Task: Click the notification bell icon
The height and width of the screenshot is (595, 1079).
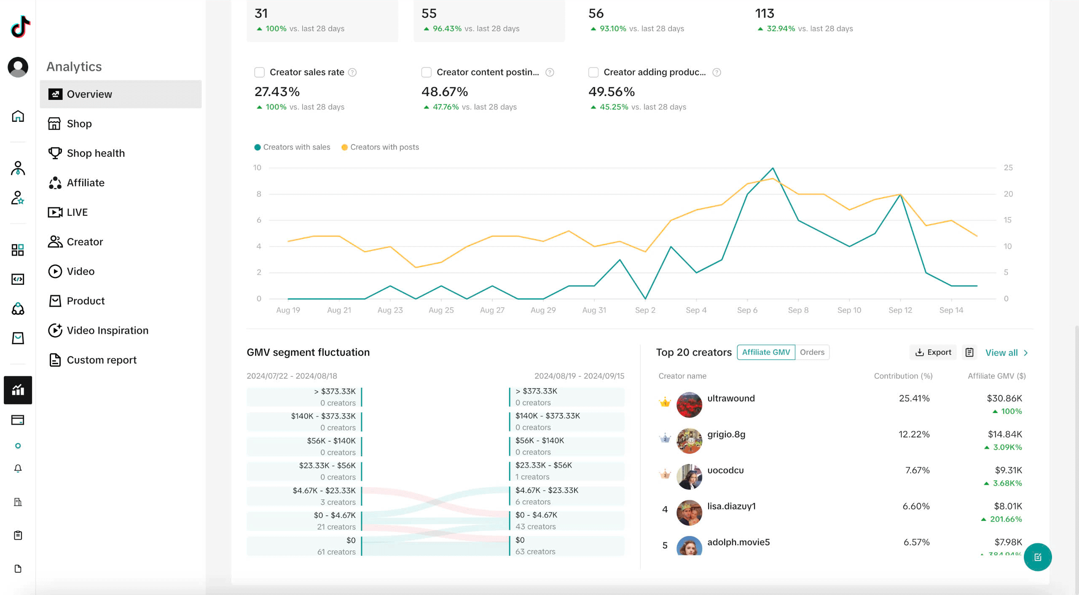Action: 18,469
